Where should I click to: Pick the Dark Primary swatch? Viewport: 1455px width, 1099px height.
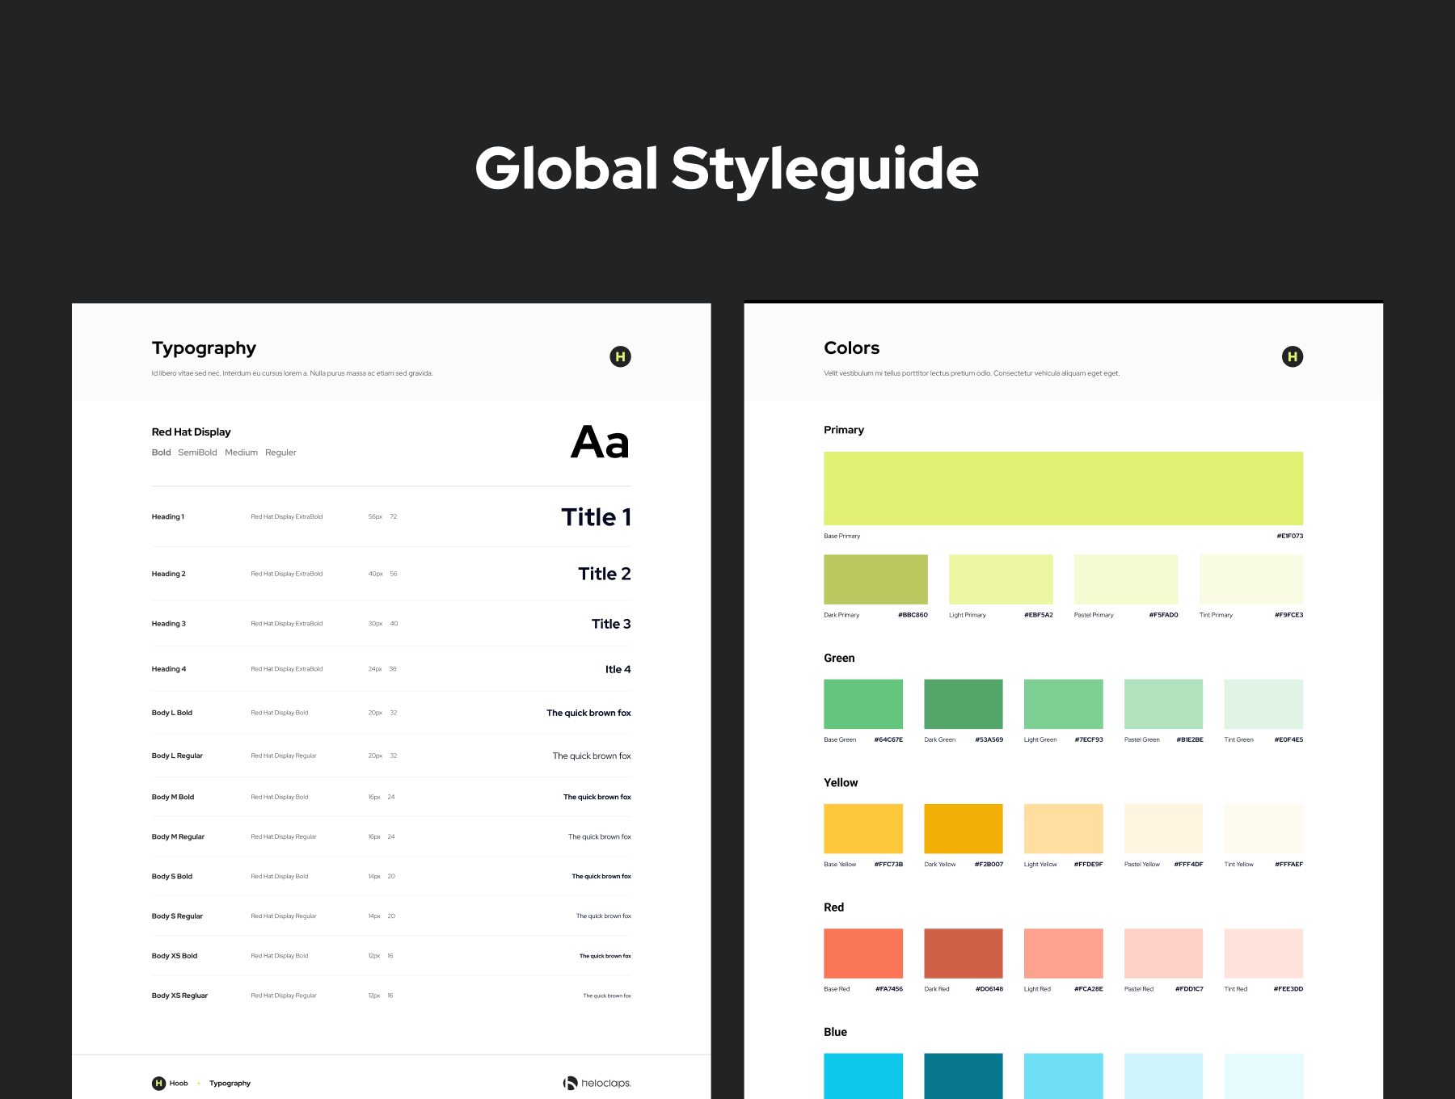point(875,579)
